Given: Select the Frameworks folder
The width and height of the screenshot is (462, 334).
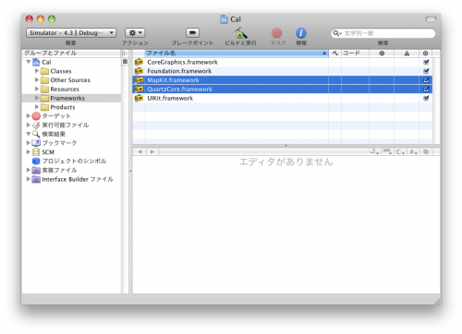Looking at the screenshot, I should point(45,98).
